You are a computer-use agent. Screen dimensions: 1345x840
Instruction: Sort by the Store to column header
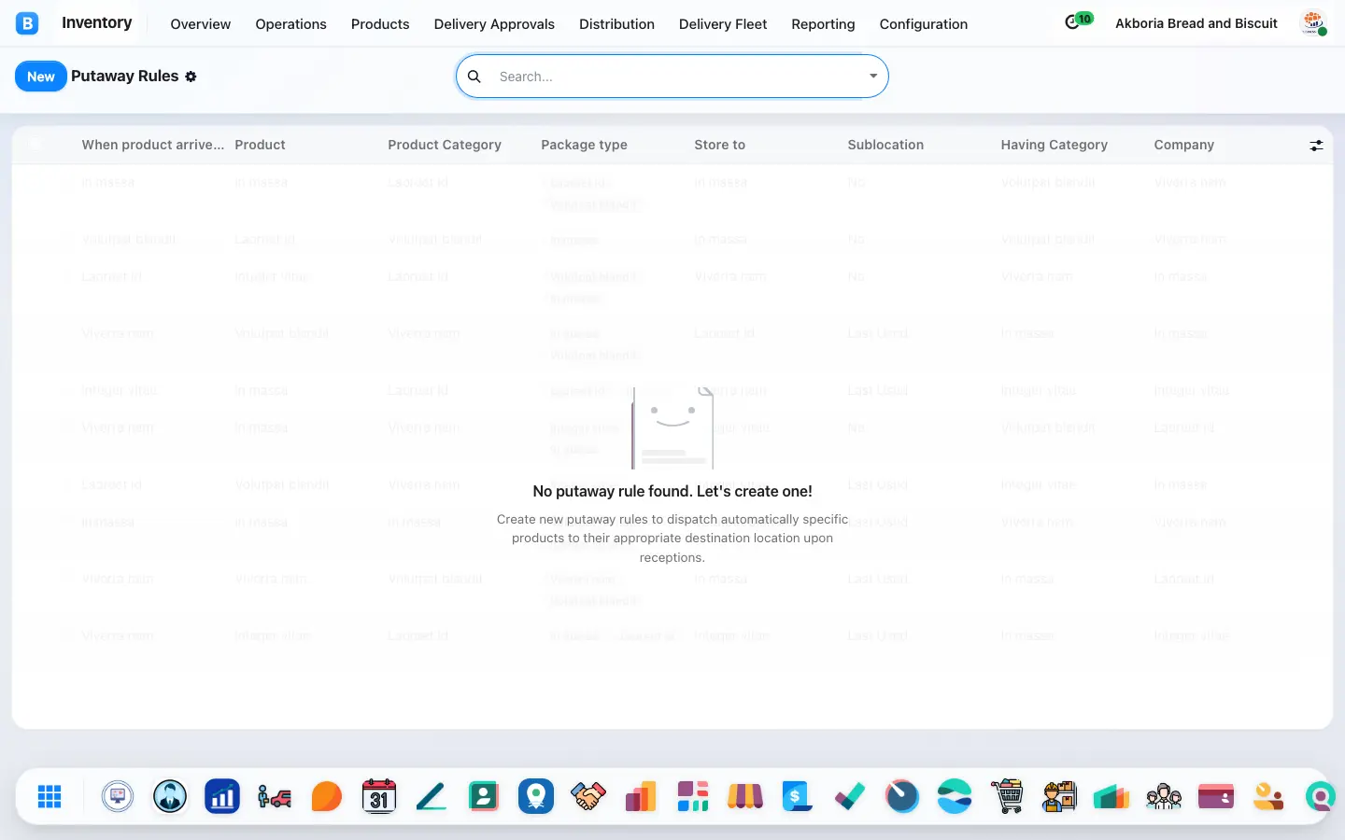pos(720,145)
